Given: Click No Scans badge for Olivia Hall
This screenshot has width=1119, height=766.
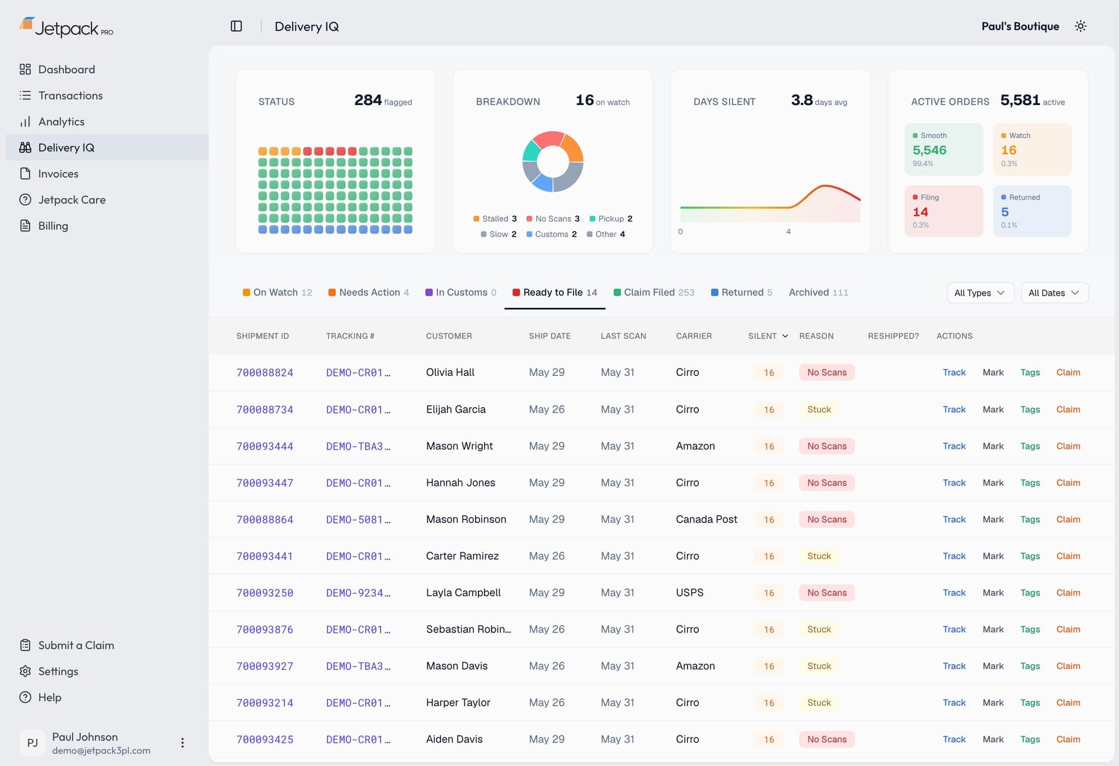Looking at the screenshot, I should click(827, 372).
